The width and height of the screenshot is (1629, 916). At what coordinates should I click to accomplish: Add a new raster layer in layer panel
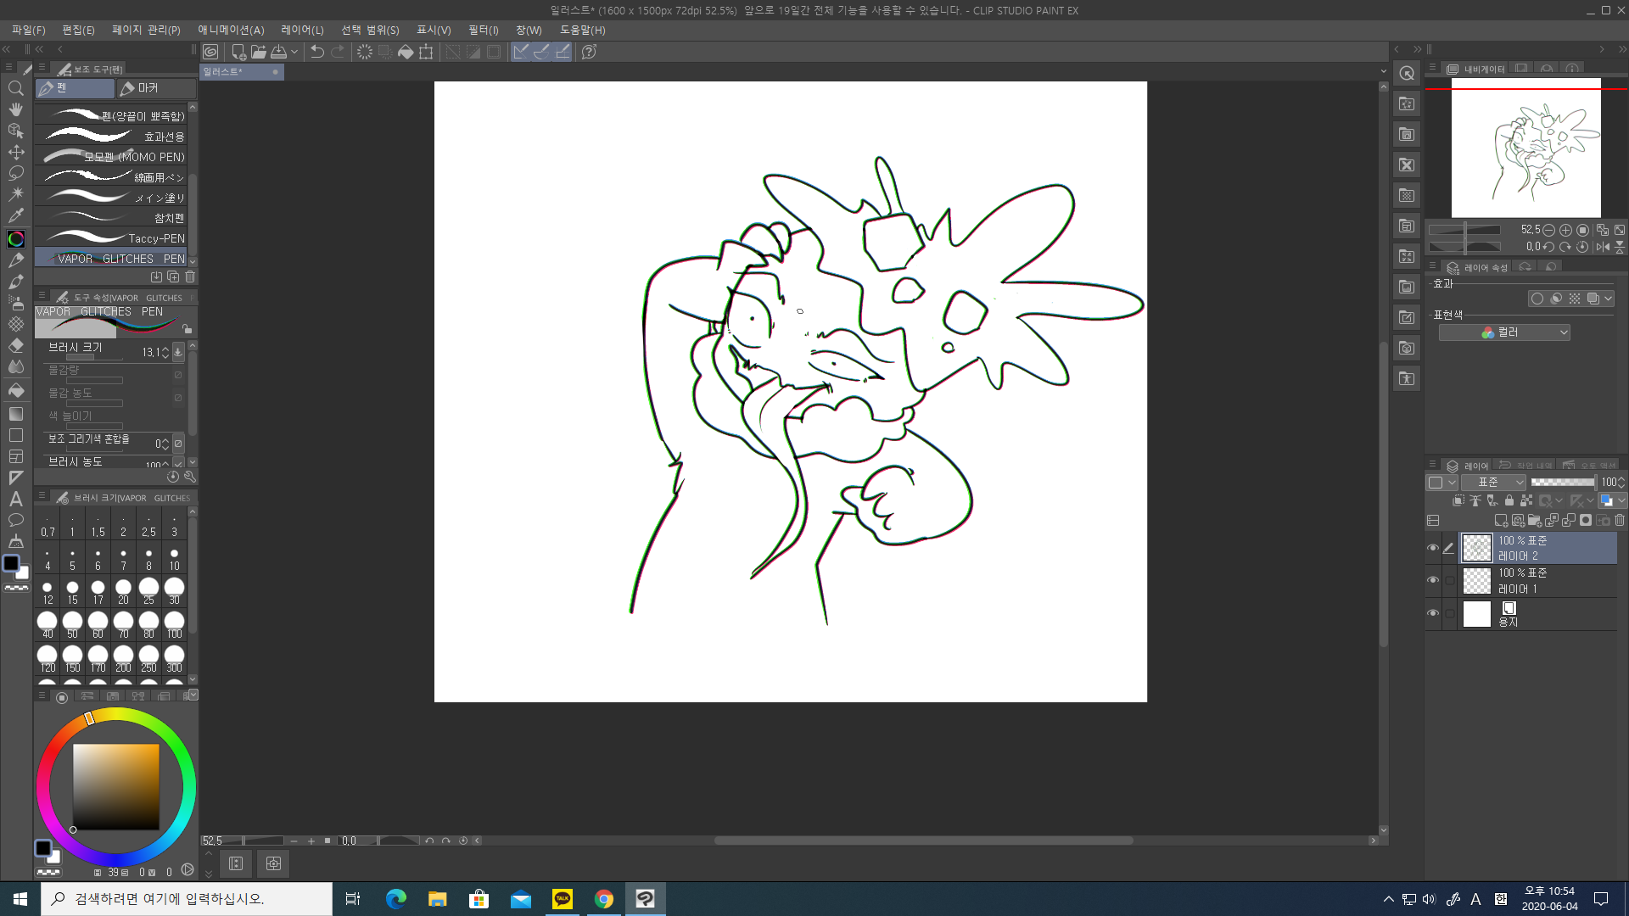[x=1500, y=521]
